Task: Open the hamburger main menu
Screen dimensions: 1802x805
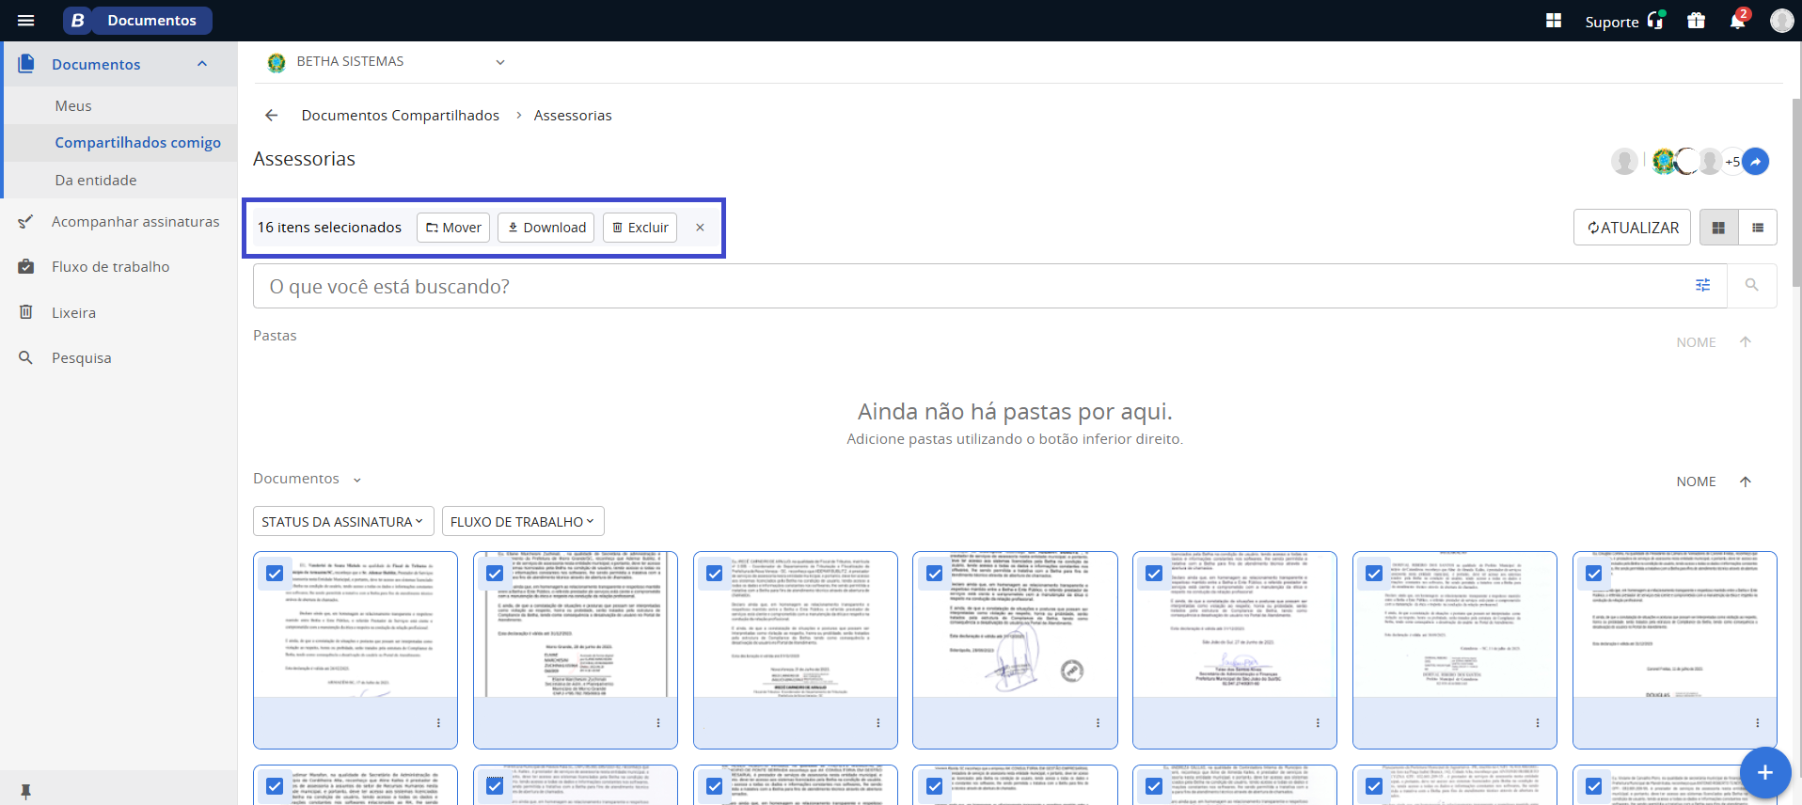Action: point(25,21)
